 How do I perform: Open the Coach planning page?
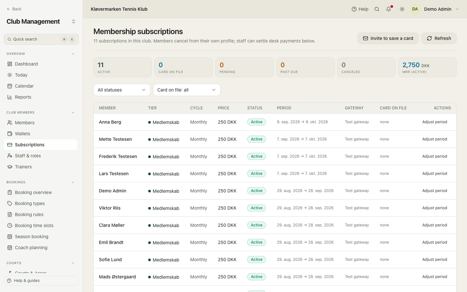point(41,248)
